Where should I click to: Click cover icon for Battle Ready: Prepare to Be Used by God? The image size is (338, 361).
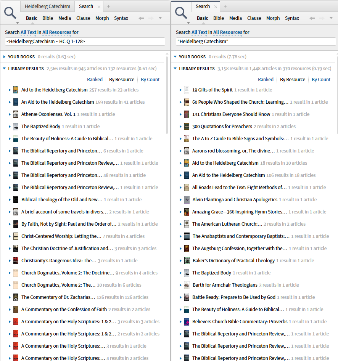click(x=187, y=297)
